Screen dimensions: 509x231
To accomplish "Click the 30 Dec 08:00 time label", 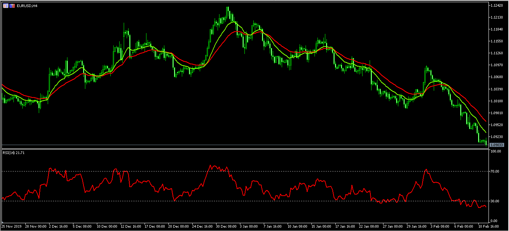I will pyautogui.click(x=227, y=226).
